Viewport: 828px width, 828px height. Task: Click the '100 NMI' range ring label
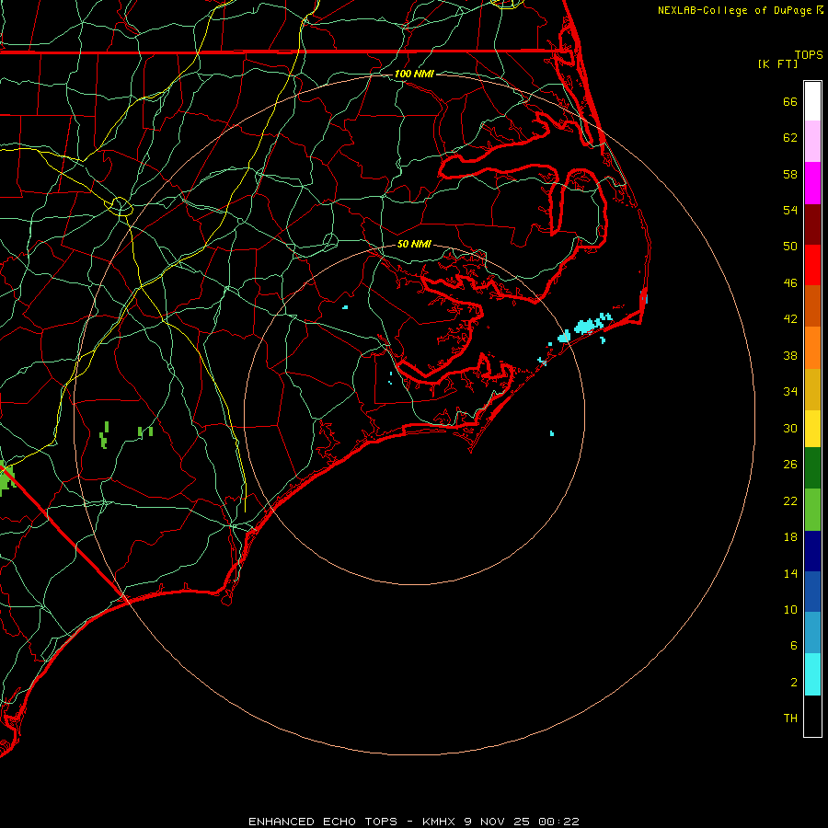pos(414,74)
